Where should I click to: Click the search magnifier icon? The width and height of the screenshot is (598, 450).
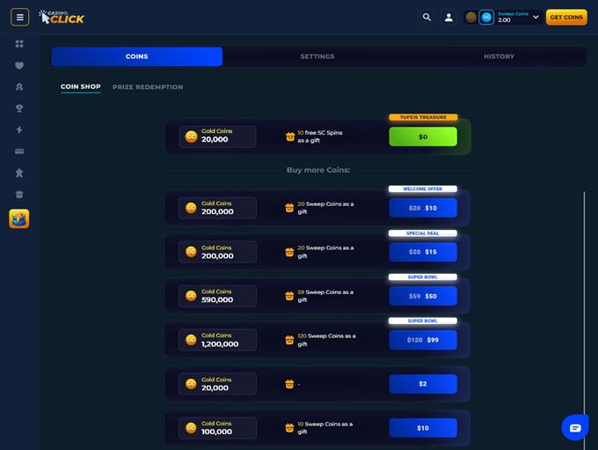[x=427, y=17]
